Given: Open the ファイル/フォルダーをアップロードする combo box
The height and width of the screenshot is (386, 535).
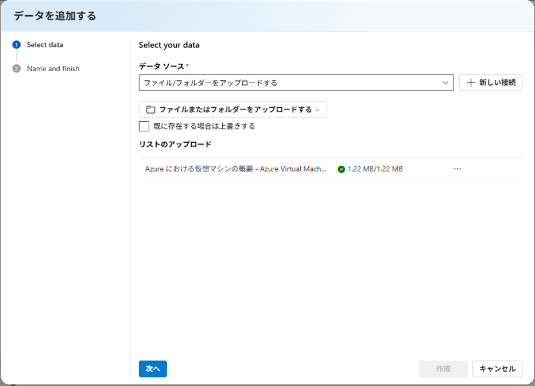Looking at the screenshot, I should (287, 83).
